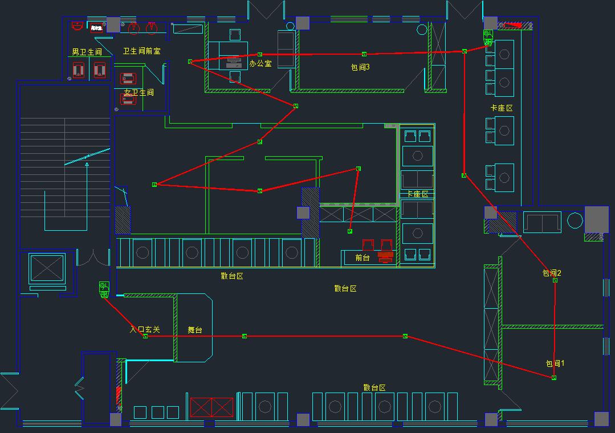Click the 包间1 room label
The image size is (615, 433).
click(555, 363)
